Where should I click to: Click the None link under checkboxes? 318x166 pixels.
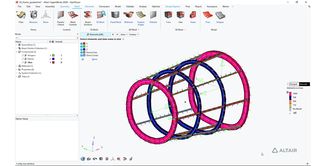coord(95,59)
